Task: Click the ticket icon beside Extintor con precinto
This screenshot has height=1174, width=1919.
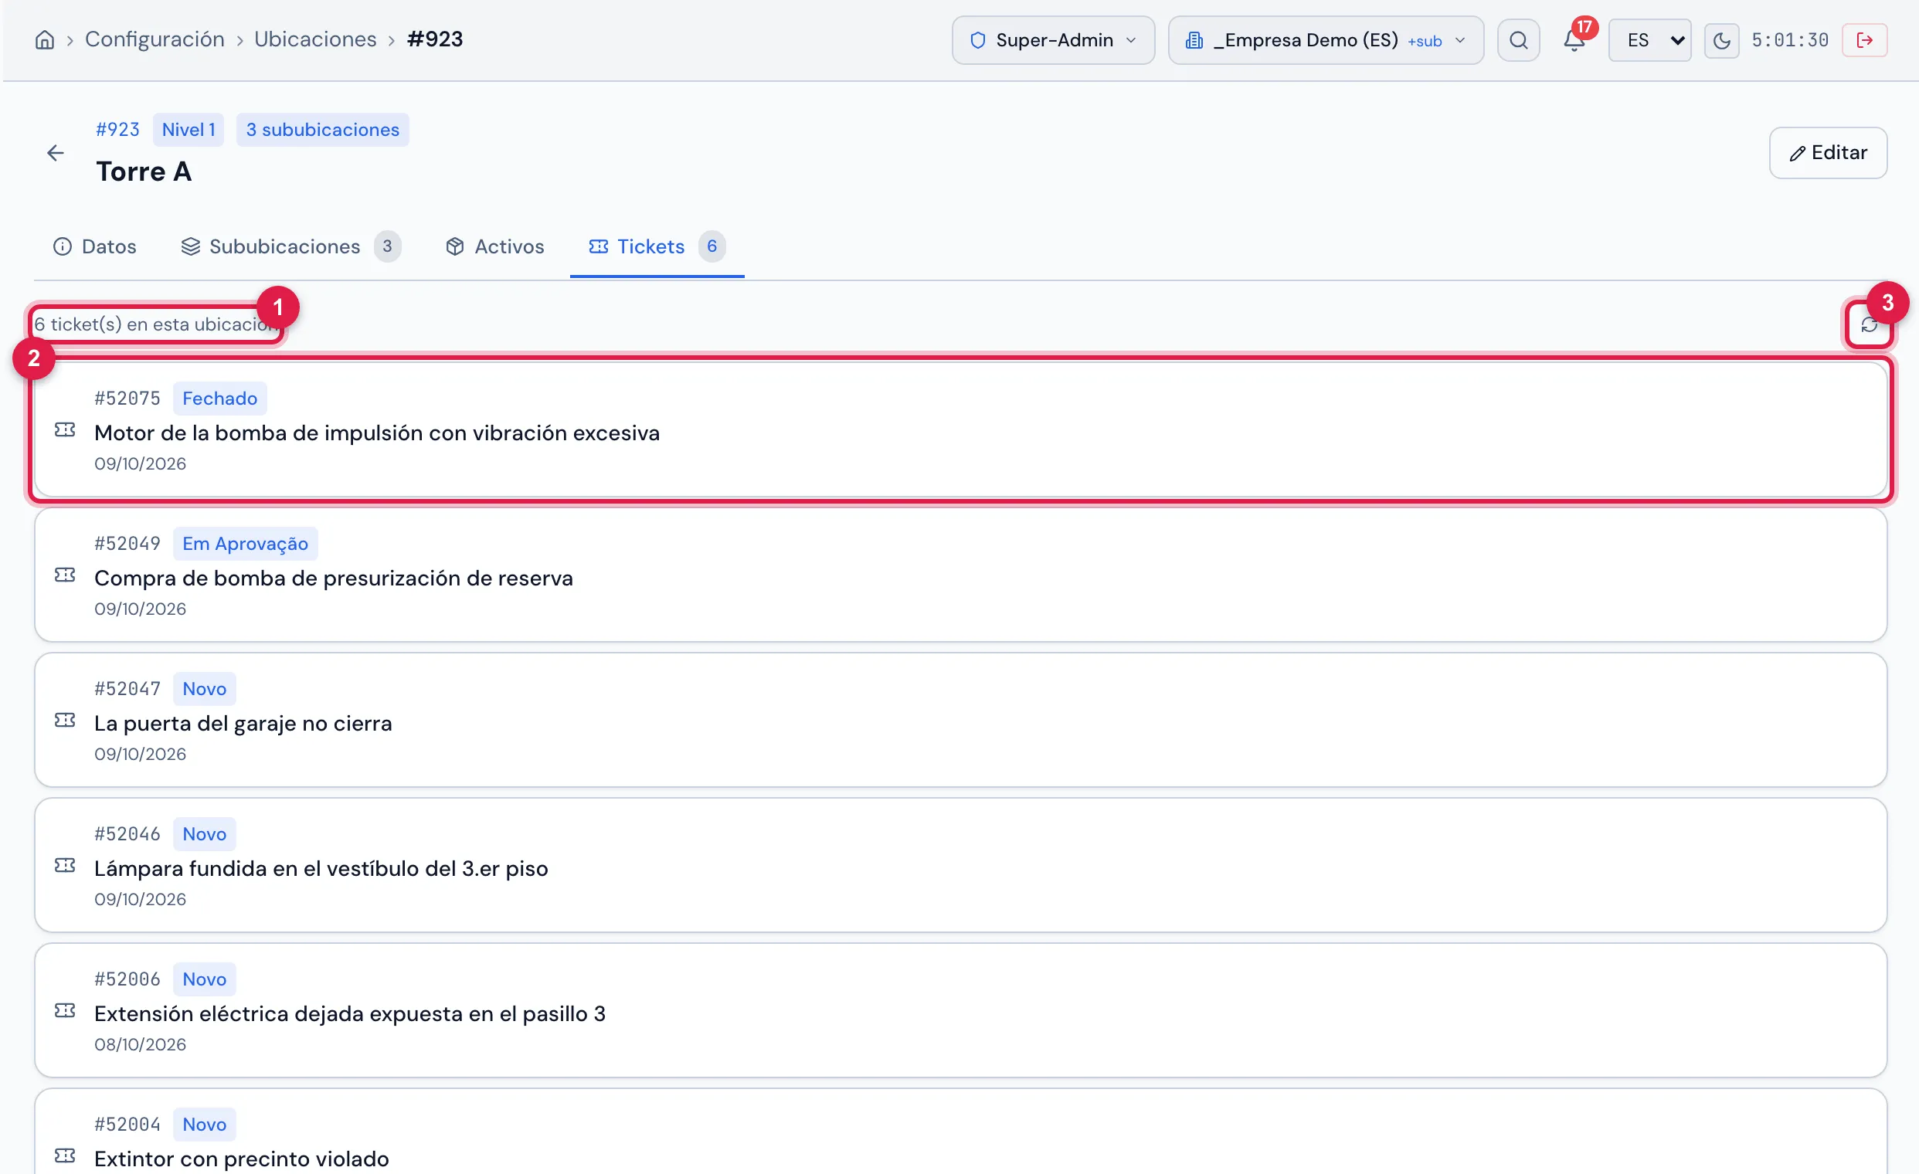Action: (x=66, y=1155)
